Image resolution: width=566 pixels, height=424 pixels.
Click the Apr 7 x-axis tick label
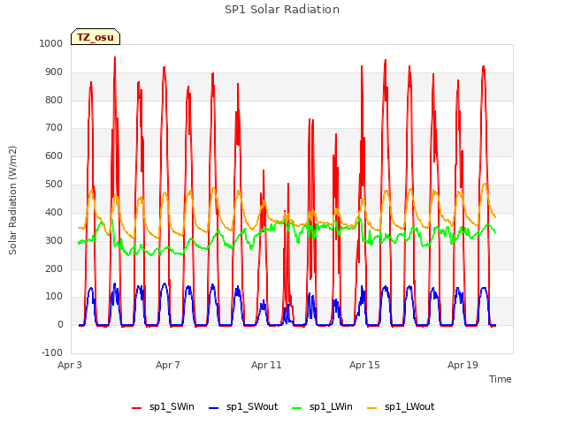(x=168, y=365)
